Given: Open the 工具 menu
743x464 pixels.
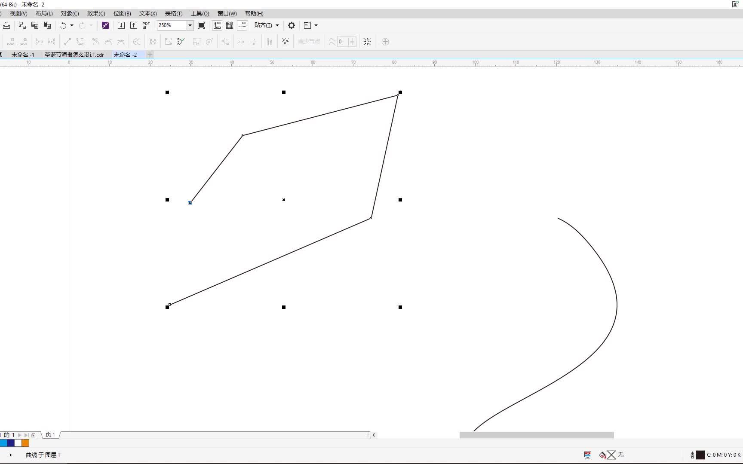Looking at the screenshot, I should [200, 14].
